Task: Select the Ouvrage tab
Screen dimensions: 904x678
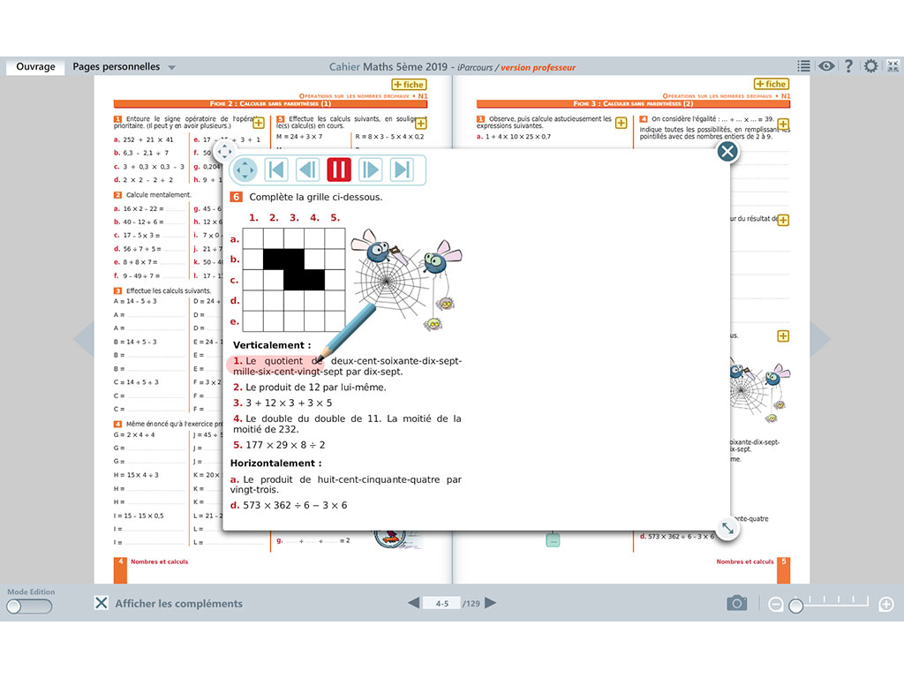Action: point(35,66)
